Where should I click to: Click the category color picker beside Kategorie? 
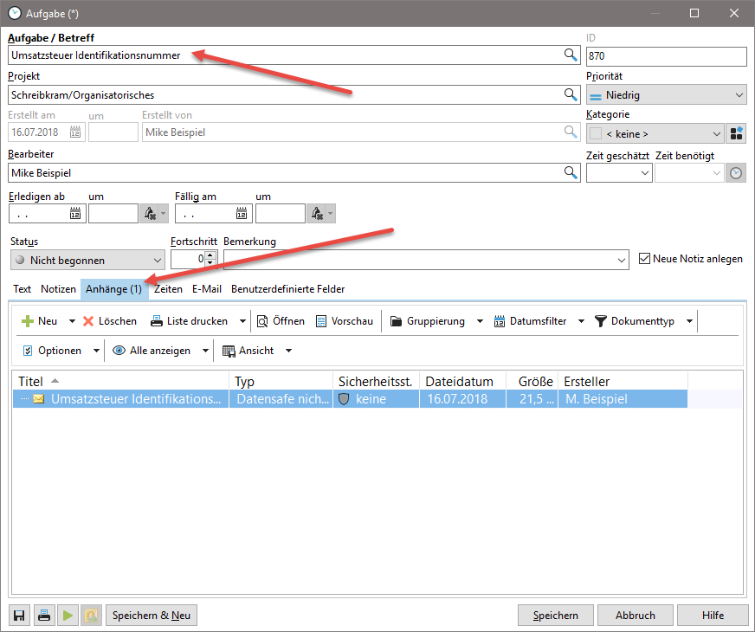[739, 134]
